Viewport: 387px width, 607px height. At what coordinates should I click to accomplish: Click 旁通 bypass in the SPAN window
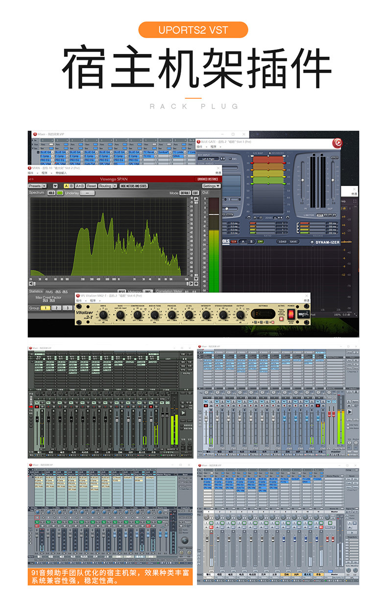[218, 173]
